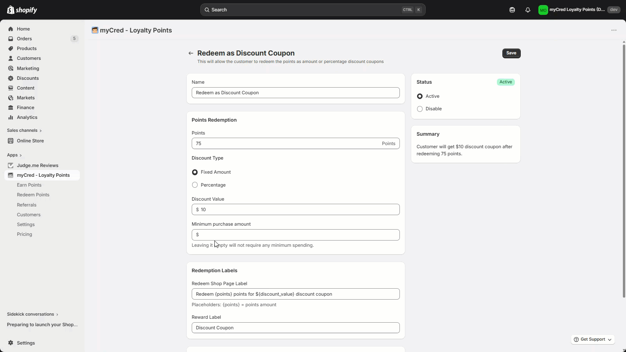Open Discounts via its sidebar icon
The height and width of the screenshot is (352, 626).
click(11, 78)
